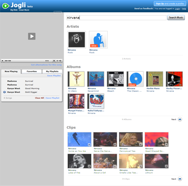Click Get alternatives for this song
This screenshot has width=188, height=186.
click(46, 65)
